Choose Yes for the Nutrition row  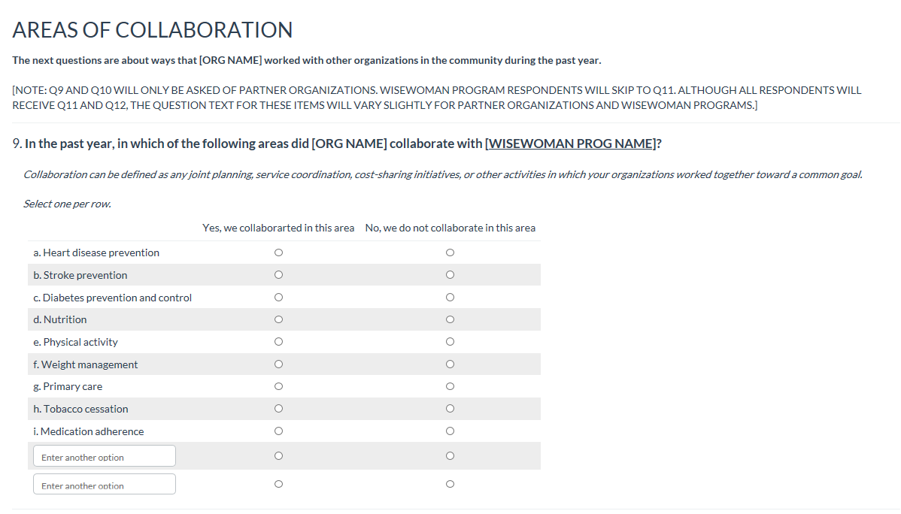point(278,319)
